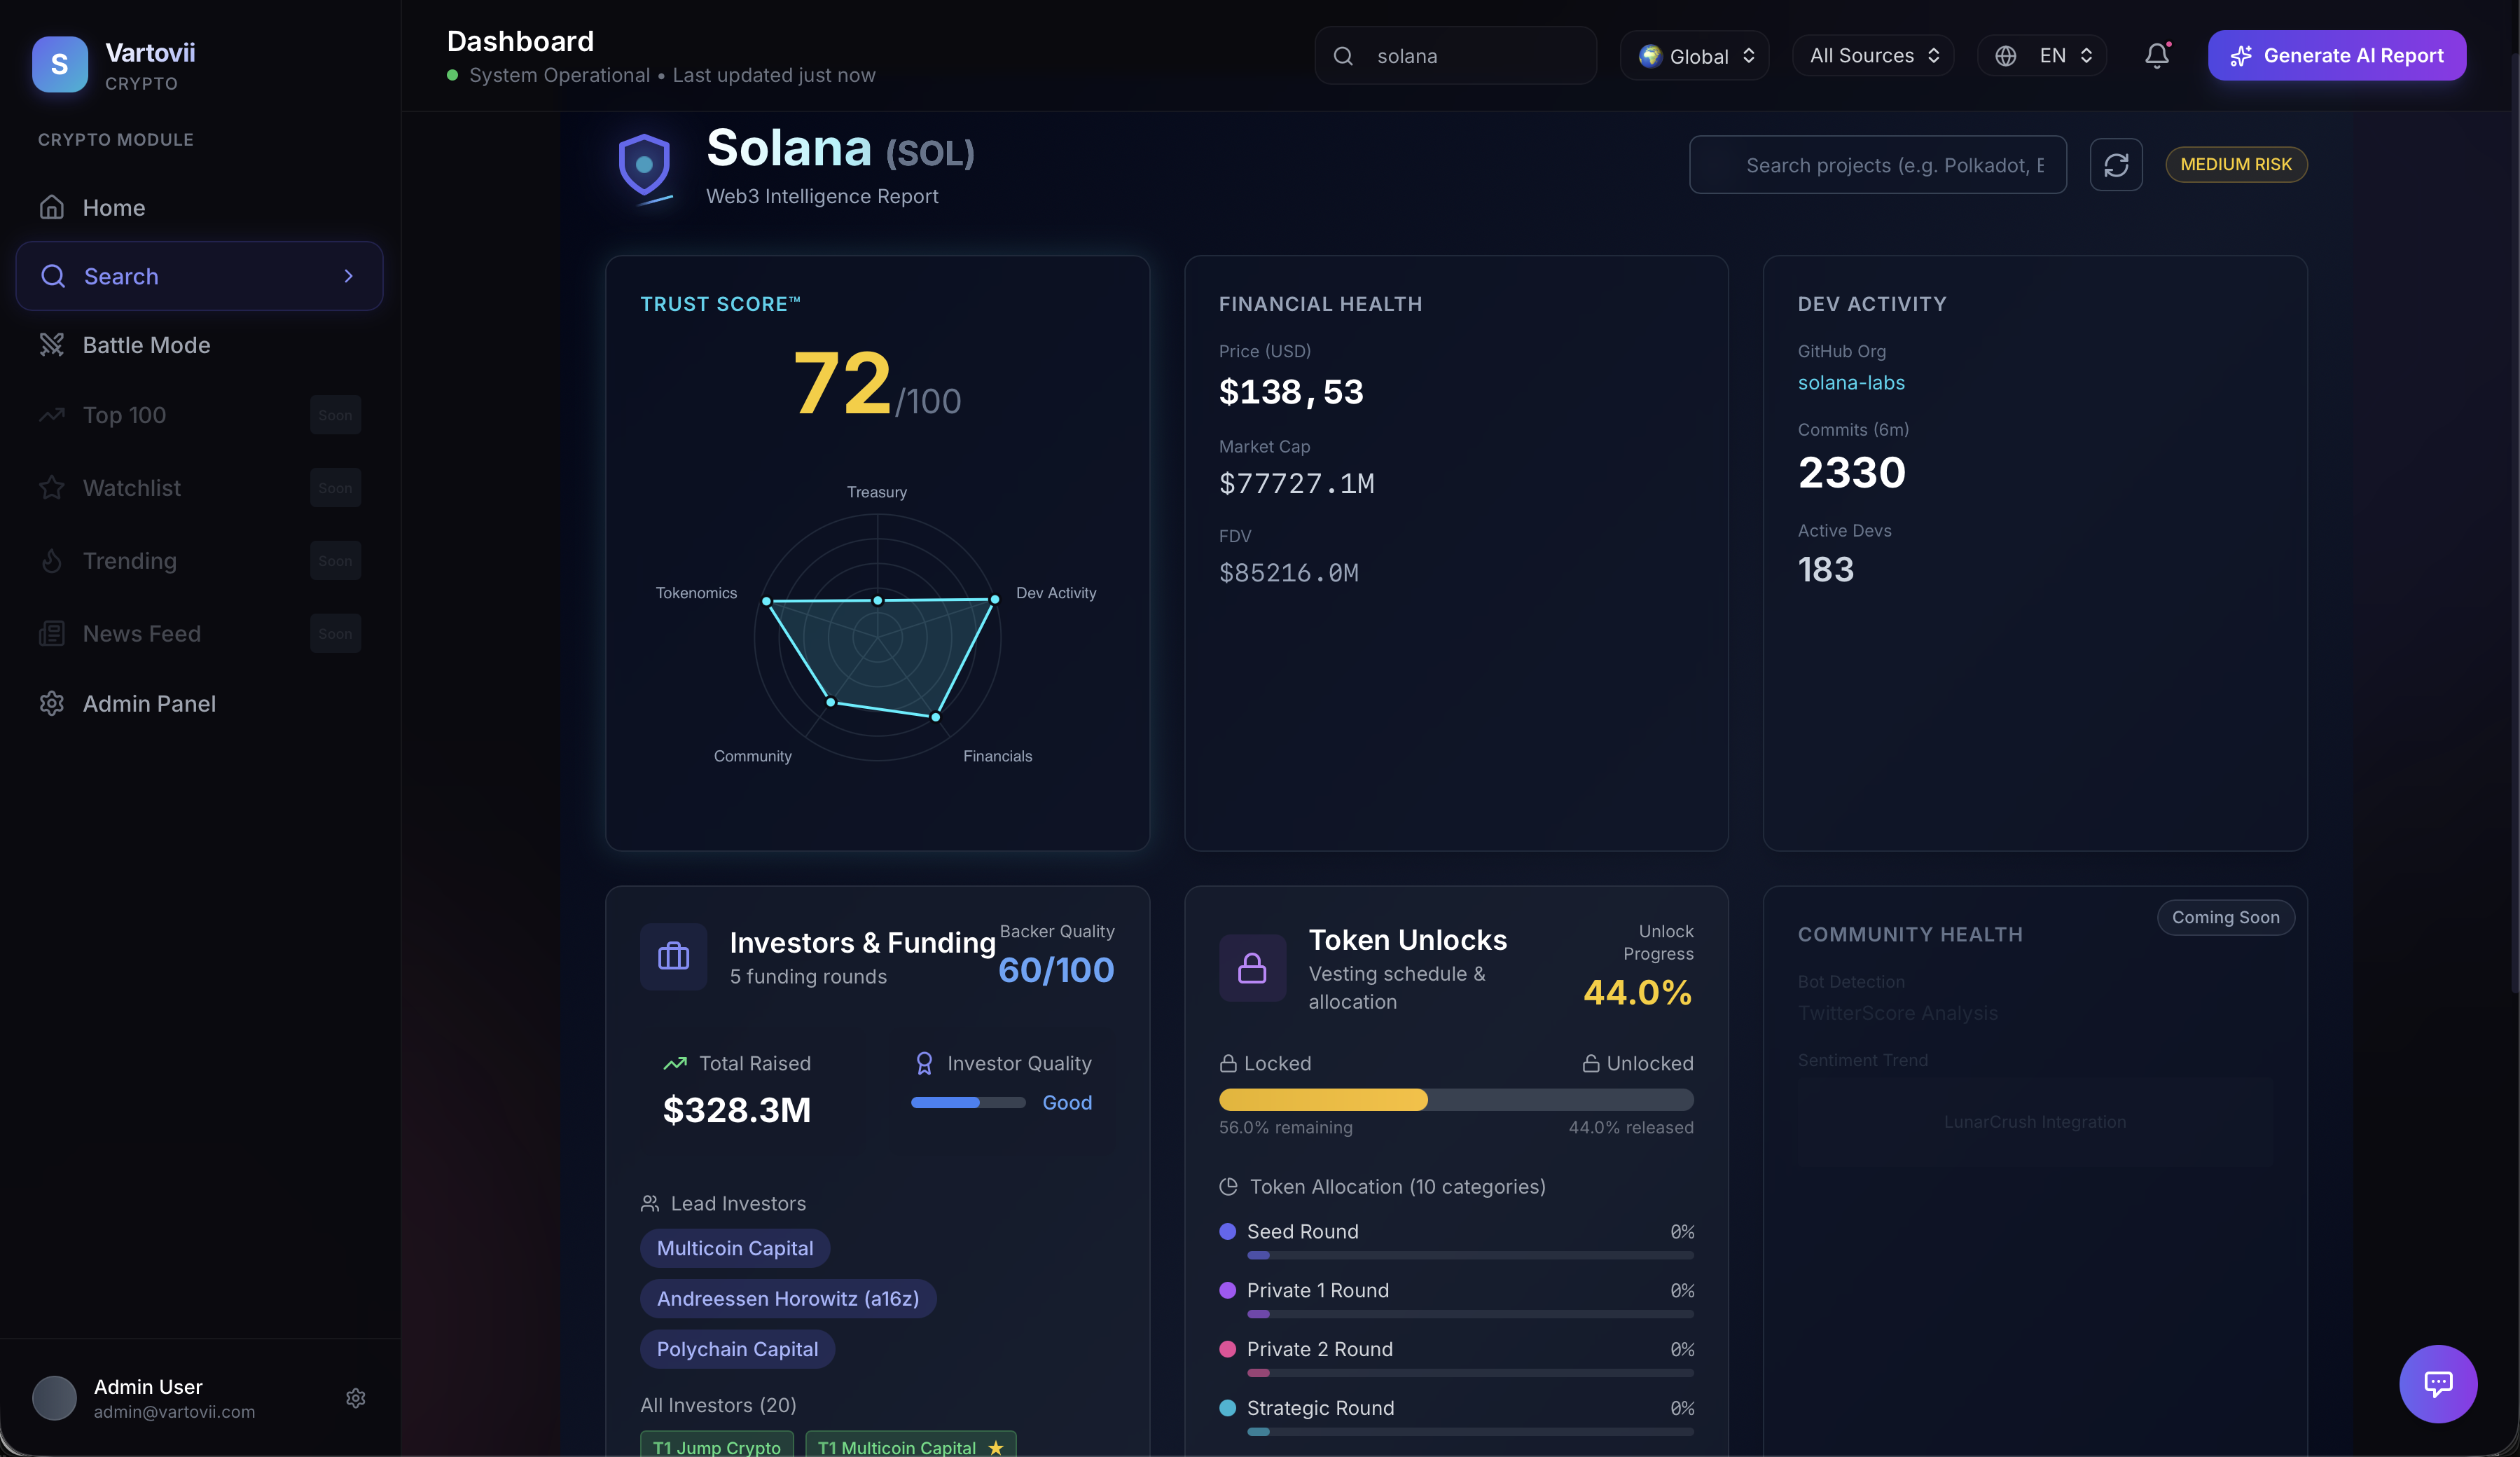Click the user settings gear icon
Image resolution: width=2520 pixels, height=1457 pixels.
point(355,1398)
